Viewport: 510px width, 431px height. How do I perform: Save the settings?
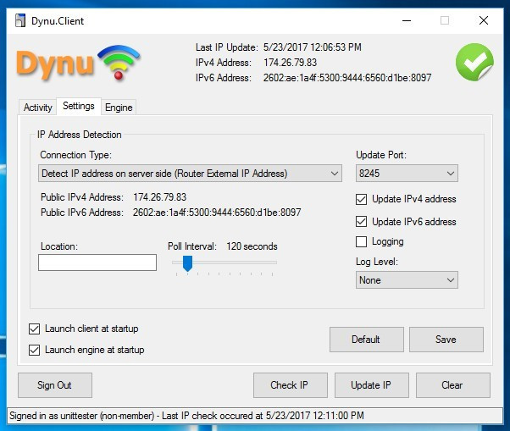446,340
